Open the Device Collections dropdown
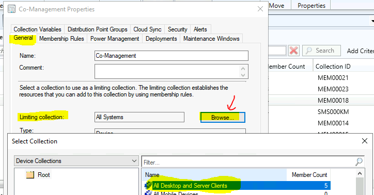Image resolution: width=374 pixels, height=195 pixels. [x=76, y=161]
